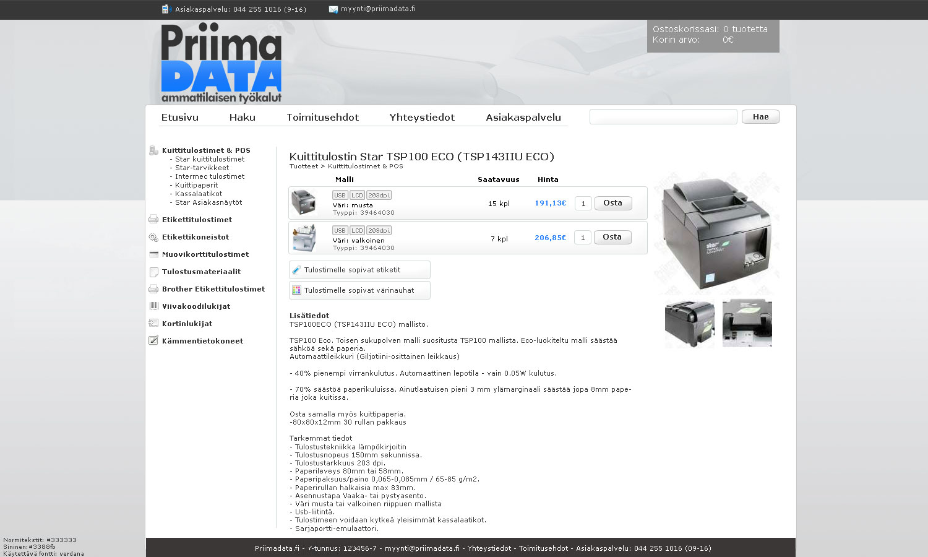
Task: Click the phone icon beside Asiakaspalvelu number
Action: point(165,9)
